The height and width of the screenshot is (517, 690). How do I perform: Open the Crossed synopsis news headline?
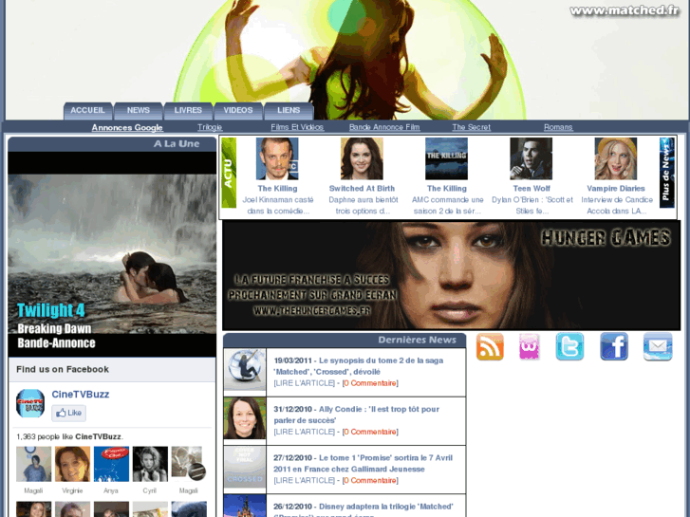(359, 366)
